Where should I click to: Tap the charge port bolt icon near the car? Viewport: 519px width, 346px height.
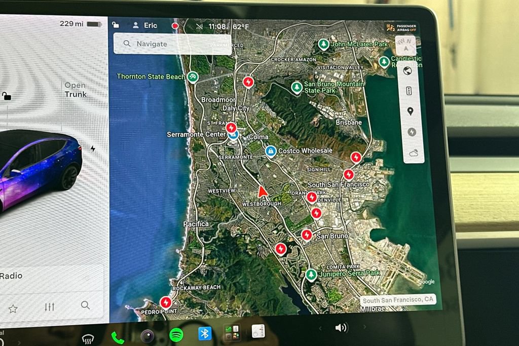(x=93, y=149)
